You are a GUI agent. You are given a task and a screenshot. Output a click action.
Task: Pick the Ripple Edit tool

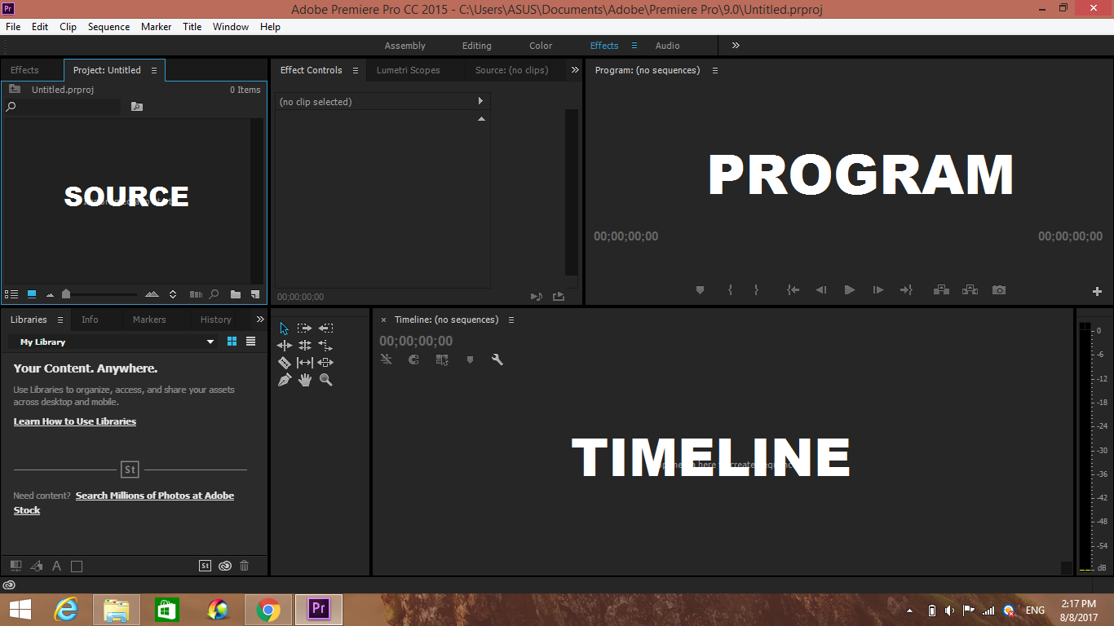(284, 345)
